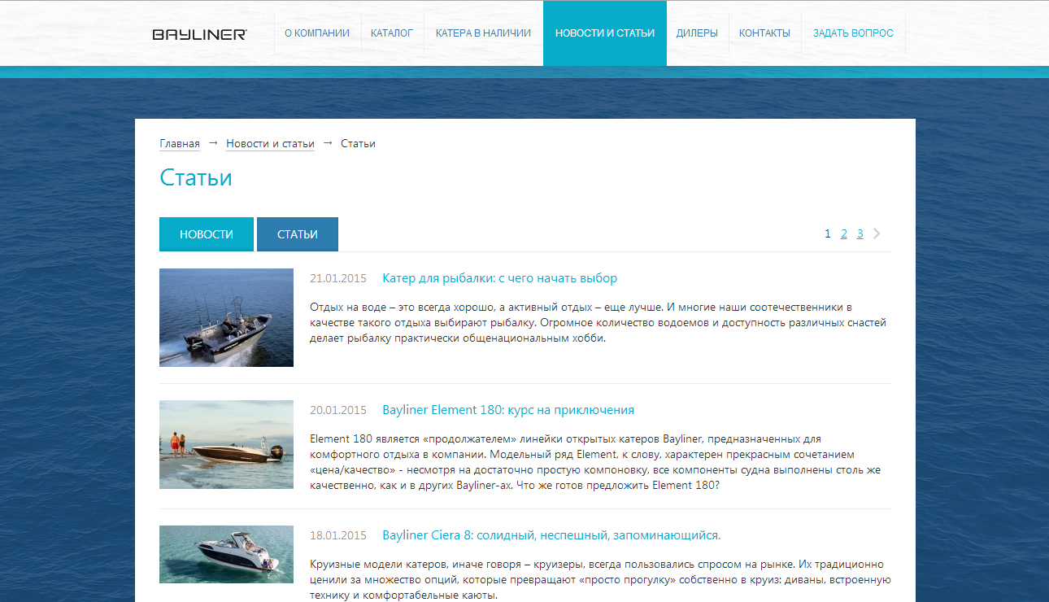
Task: Open Bayliner Ciera 8 article title
Action: (551, 535)
